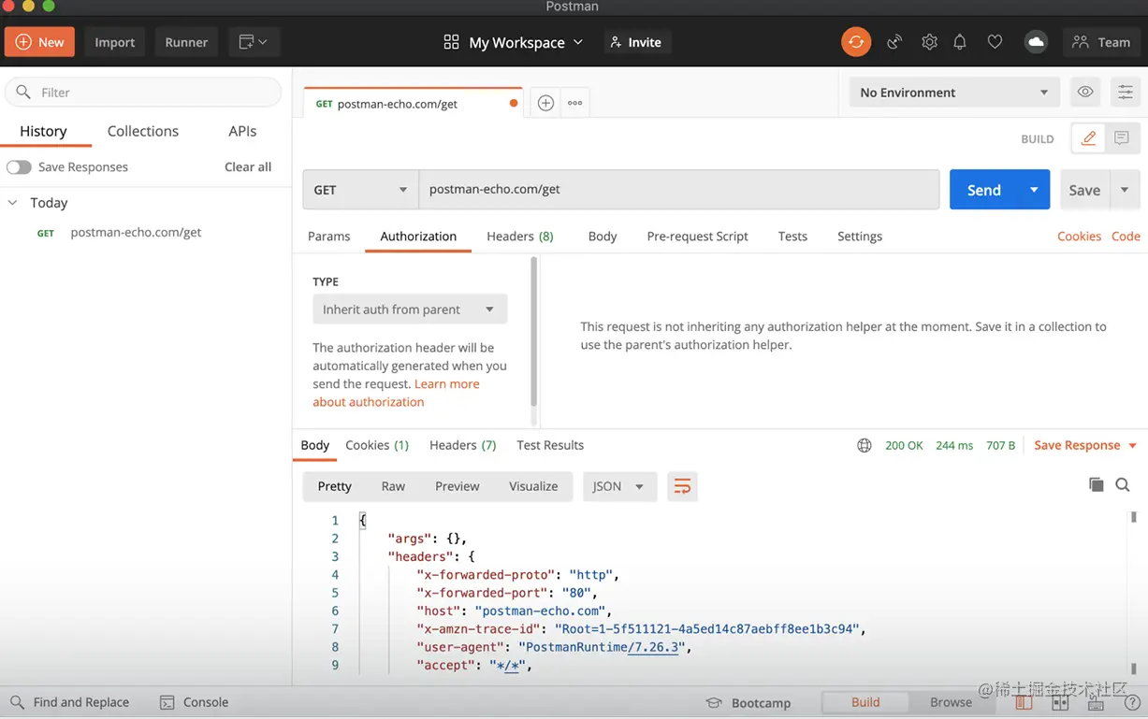The width and height of the screenshot is (1148, 719).
Task: Click the cloud account icon
Action: coord(1036,42)
